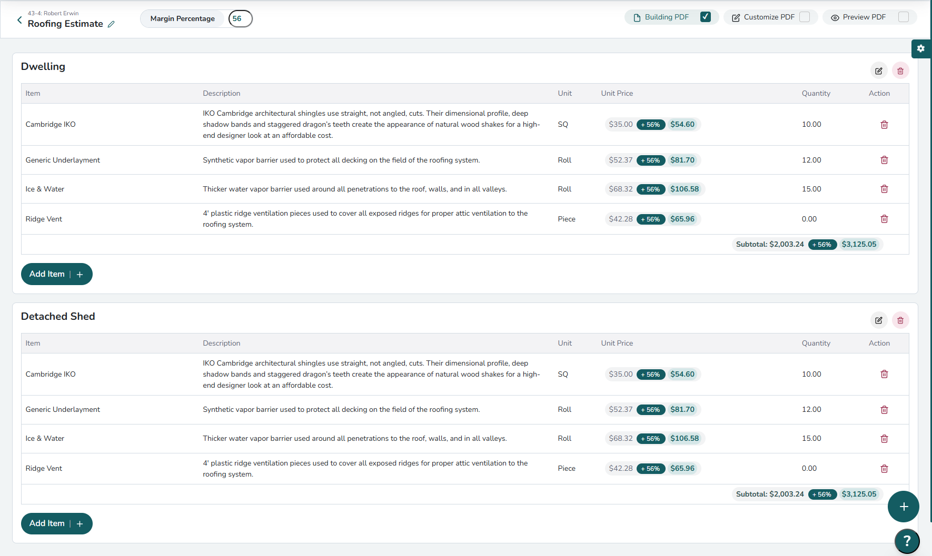This screenshot has width=932, height=556.
Task: Click the Ridge Vent quantity in Dwelling
Action: (x=809, y=219)
